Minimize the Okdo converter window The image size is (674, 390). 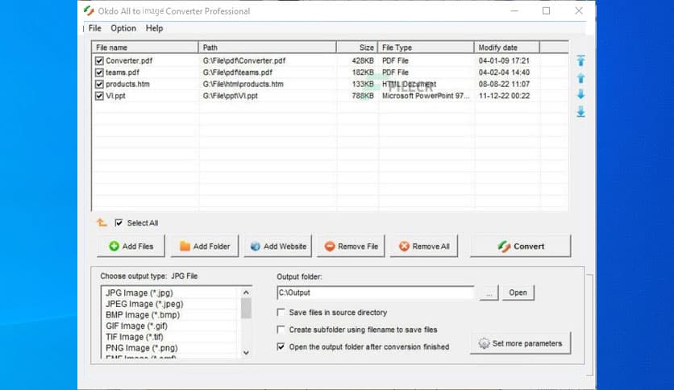(x=514, y=10)
